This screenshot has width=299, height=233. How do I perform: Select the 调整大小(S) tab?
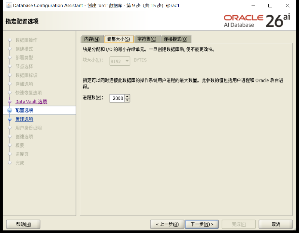tap(118, 39)
